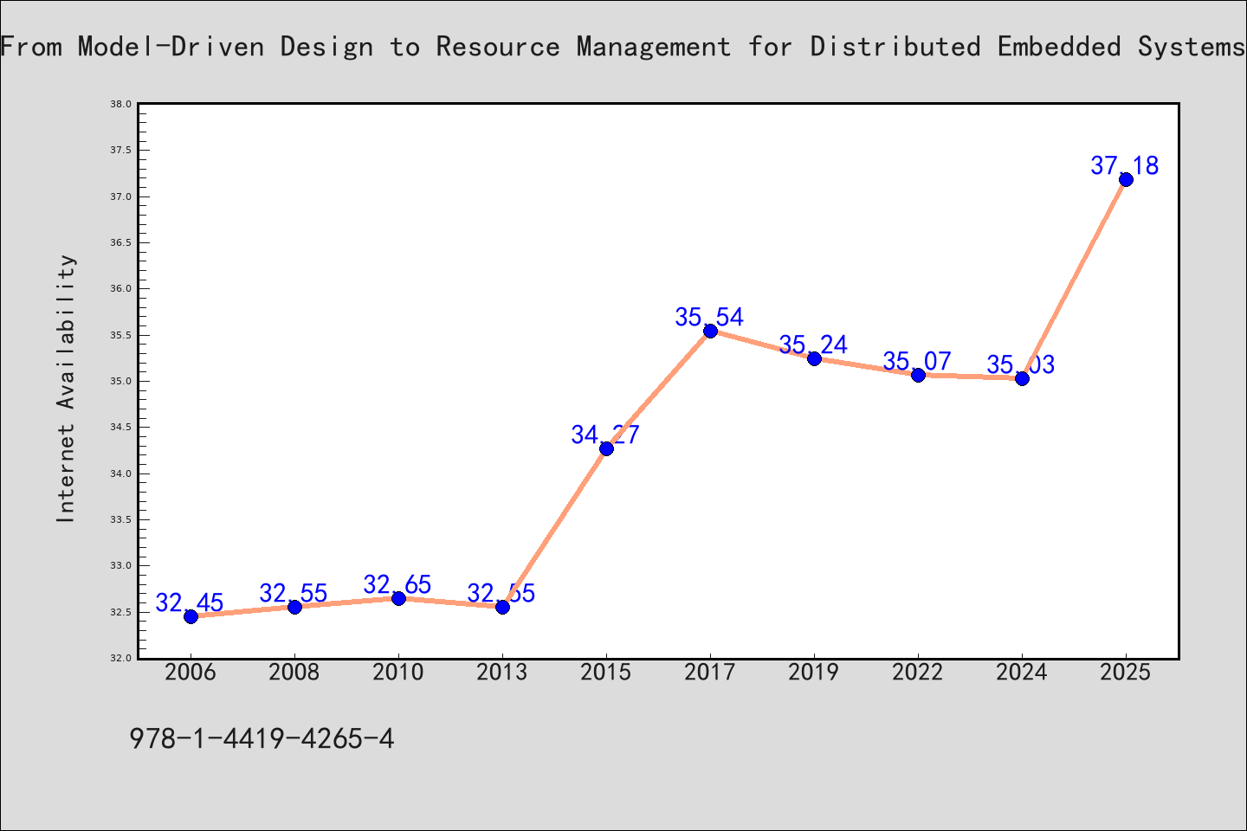
Task: Click the 35.07 value label
Action: tap(917, 361)
